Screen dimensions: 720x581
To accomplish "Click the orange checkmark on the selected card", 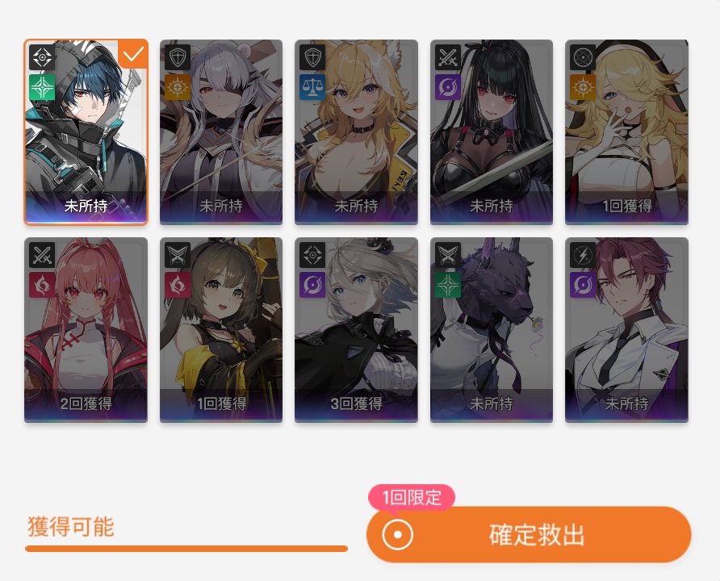I will pyautogui.click(x=132, y=54).
